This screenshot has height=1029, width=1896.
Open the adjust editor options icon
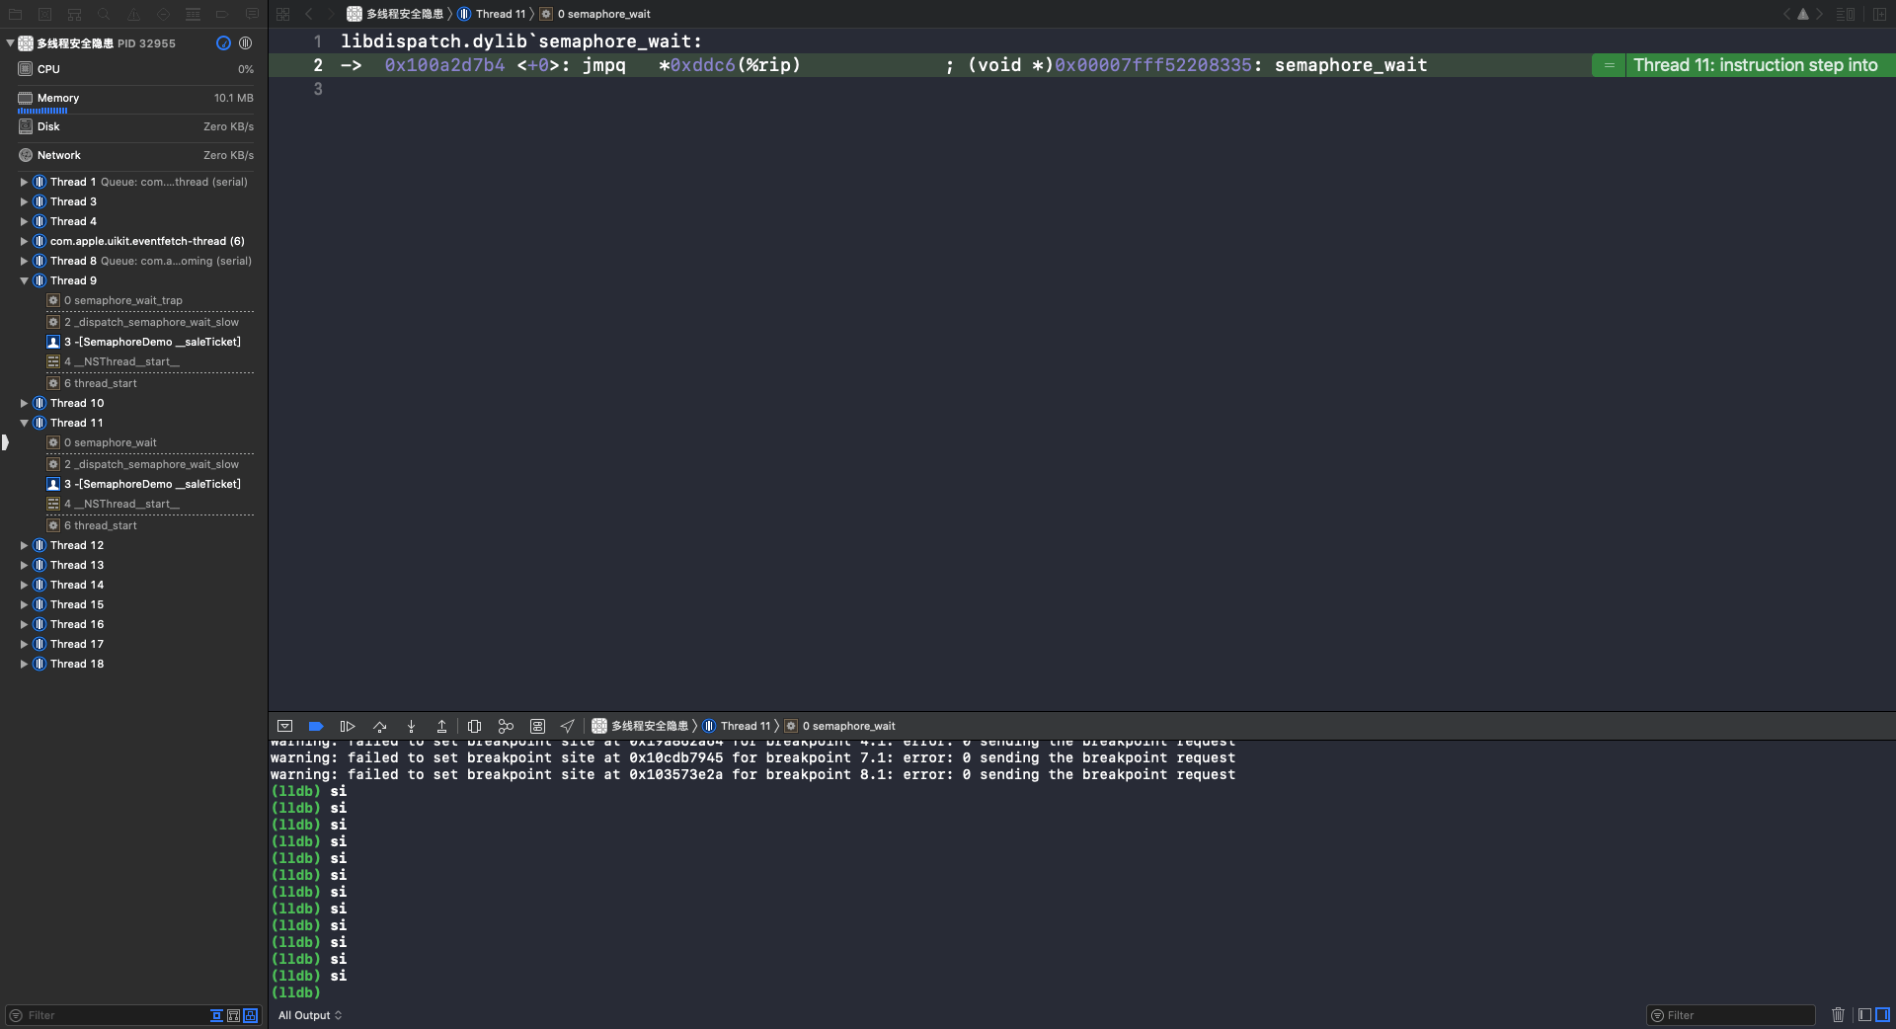pyautogui.click(x=1846, y=14)
